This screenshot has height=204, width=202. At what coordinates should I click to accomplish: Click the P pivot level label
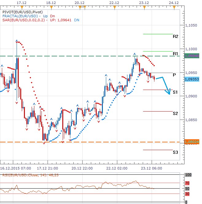coord(174,75)
